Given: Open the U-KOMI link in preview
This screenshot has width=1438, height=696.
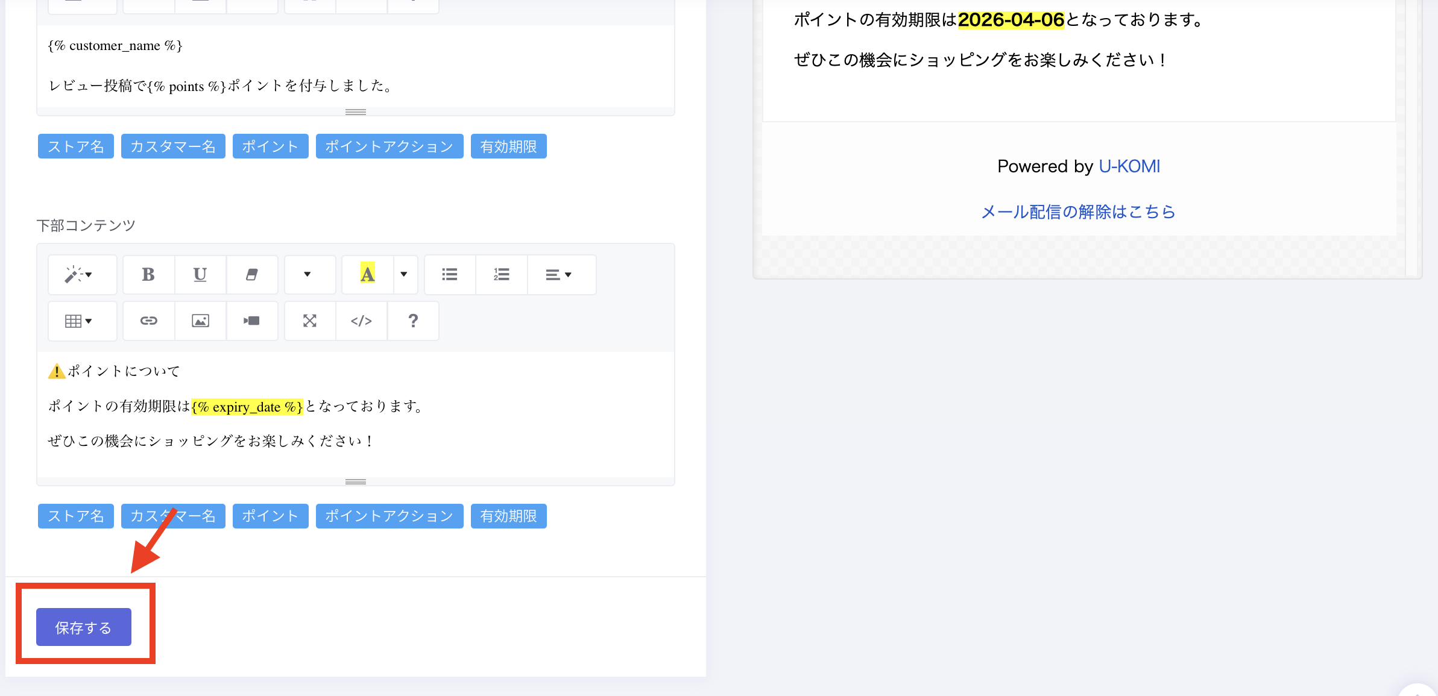Looking at the screenshot, I should click(1129, 166).
